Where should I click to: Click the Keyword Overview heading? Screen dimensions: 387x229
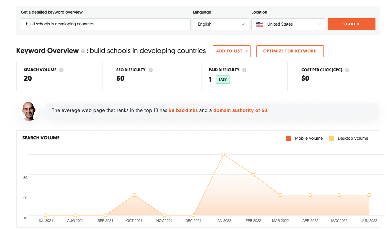click(48, 51)
